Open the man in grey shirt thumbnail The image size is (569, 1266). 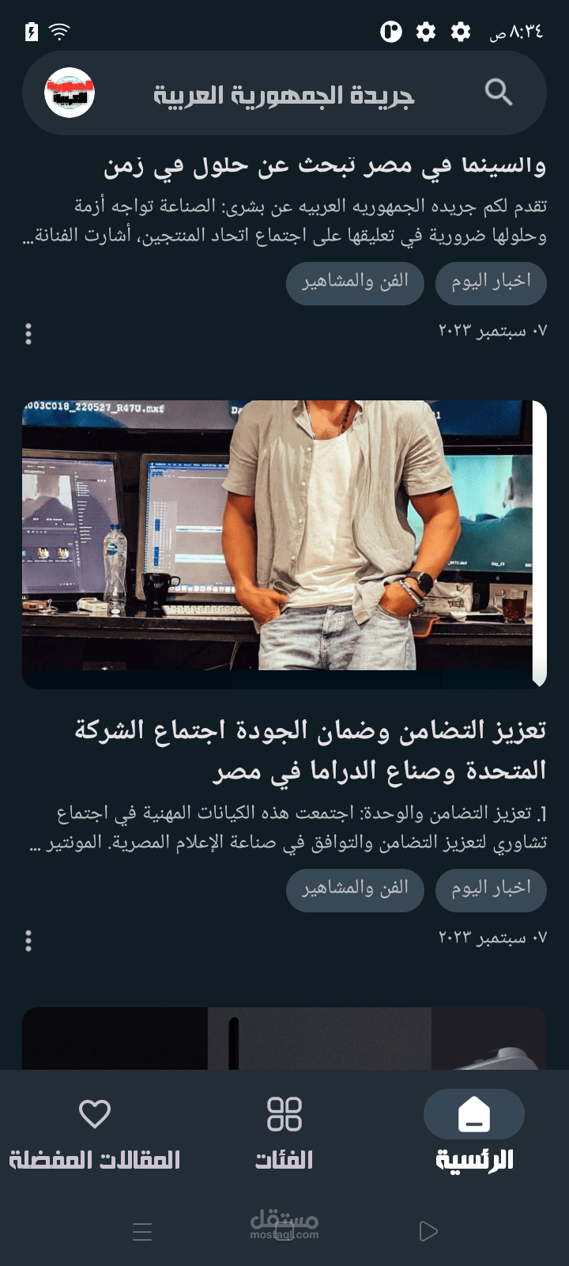[284, 544]
